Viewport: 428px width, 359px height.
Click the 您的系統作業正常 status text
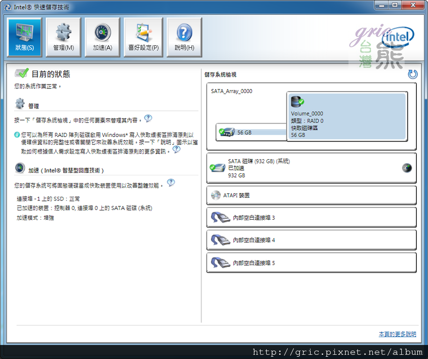tap(37, 86)
